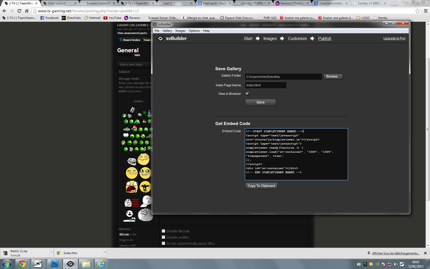Switch to the Datei Upload tab

59,3
